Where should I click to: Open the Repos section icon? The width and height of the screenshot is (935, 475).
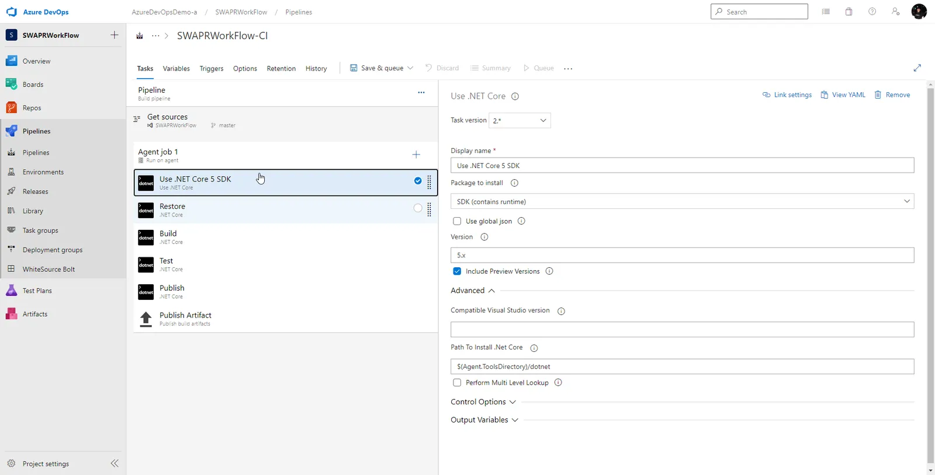pos(12,107)
